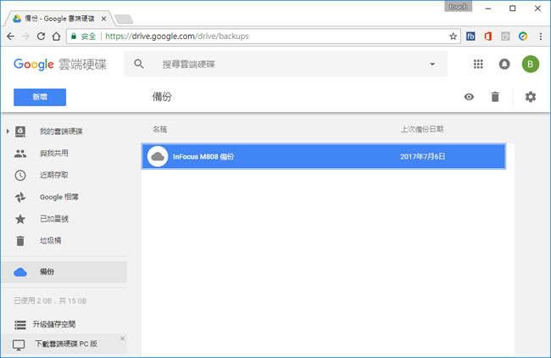The width and height of the screenshot is (551, 358).
Task: Open Google 相簿 in the sidebar
Action: 59,197
